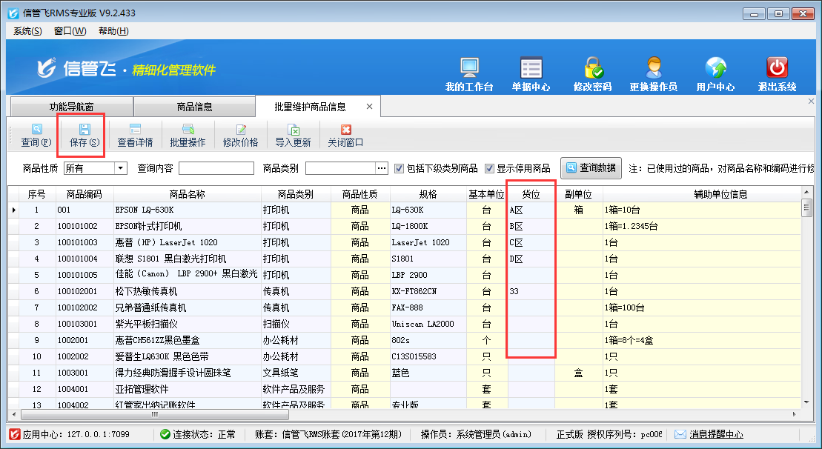Uncheck 包括下级类别商品 checkbox
Image resolution: width=822 pixels, height=449 pixels.
point(400,168)
